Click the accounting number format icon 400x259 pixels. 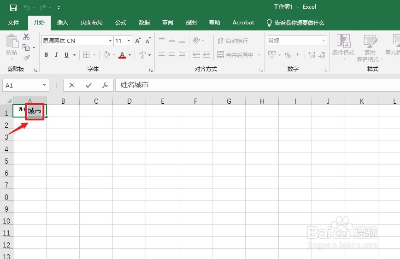point(272,54)
